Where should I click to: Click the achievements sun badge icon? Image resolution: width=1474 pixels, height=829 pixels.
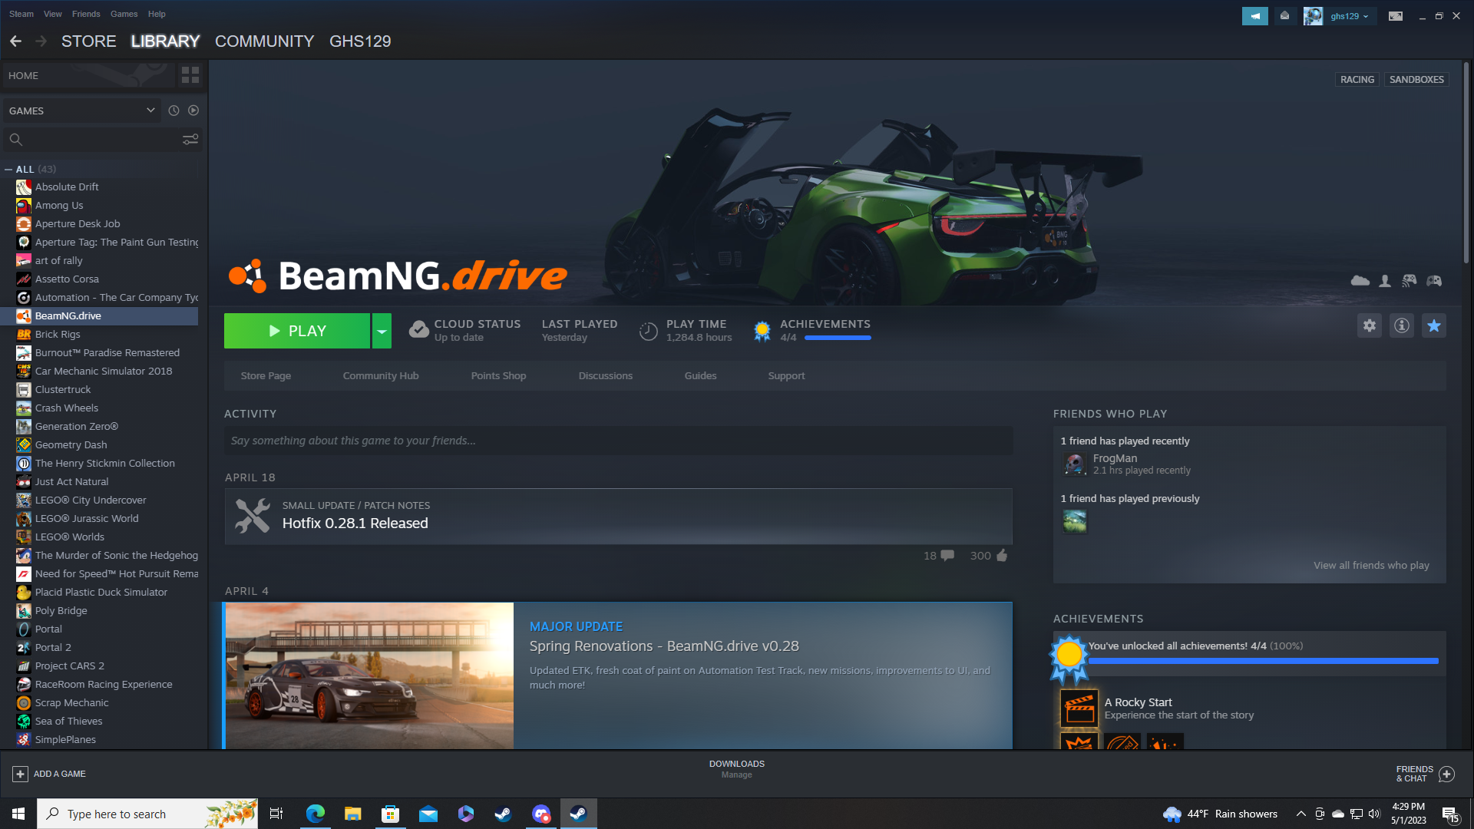point(762,331)
